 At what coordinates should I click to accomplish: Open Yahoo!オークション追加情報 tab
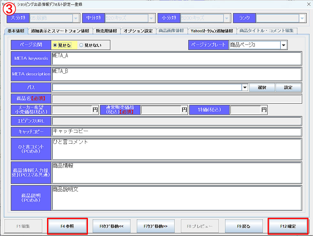tap(212, 31)
